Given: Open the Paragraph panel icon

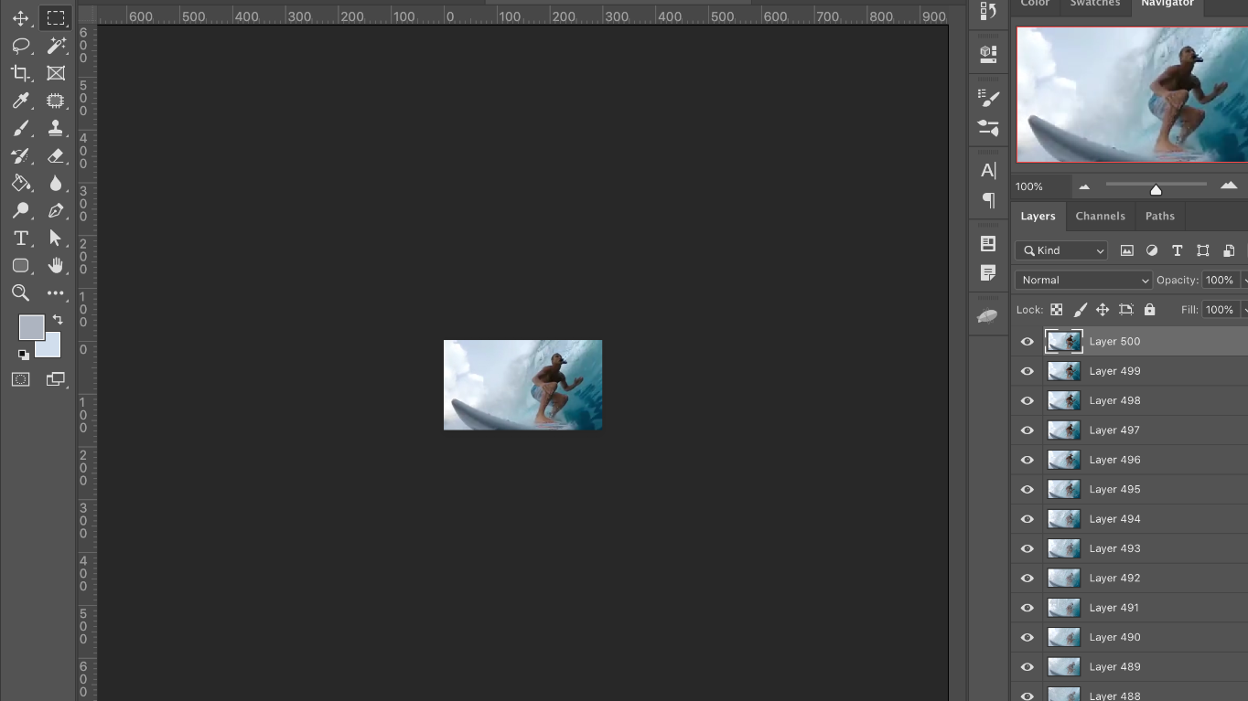Looking at the screenshot, I should (x=988, y=199).
